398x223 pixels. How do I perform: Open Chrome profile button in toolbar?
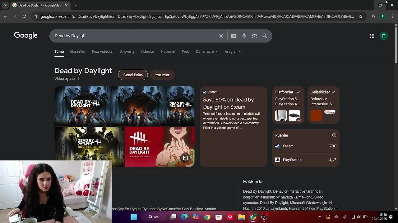click(x=383, y=16)
